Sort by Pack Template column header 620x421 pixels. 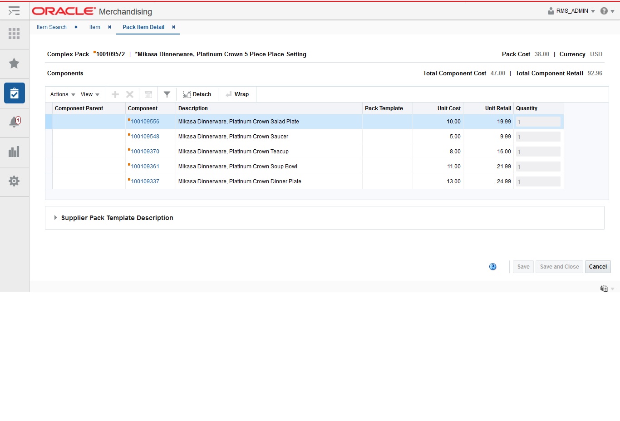[x=388, y=108]
